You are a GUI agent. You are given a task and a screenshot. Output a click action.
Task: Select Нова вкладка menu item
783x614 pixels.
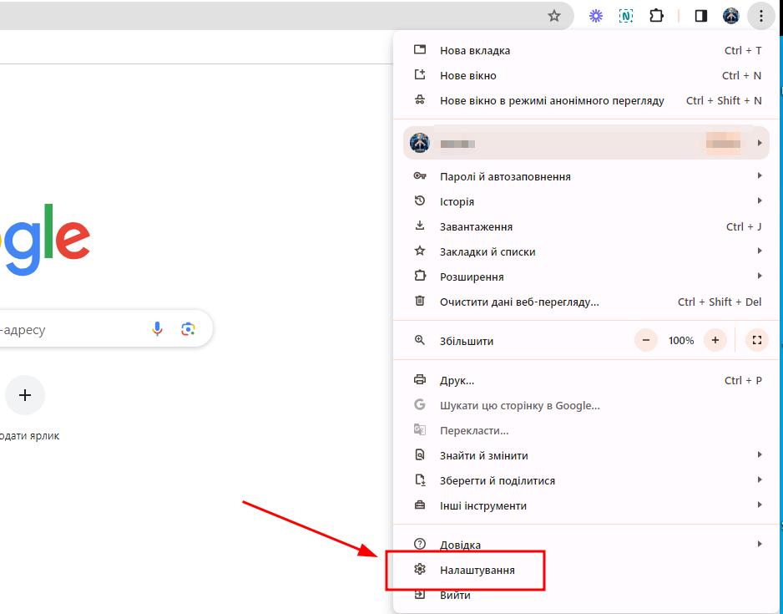588,50
